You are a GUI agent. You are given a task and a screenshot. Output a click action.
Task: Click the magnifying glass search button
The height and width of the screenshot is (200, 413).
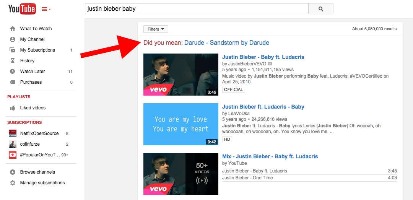[x=320, y=9]
